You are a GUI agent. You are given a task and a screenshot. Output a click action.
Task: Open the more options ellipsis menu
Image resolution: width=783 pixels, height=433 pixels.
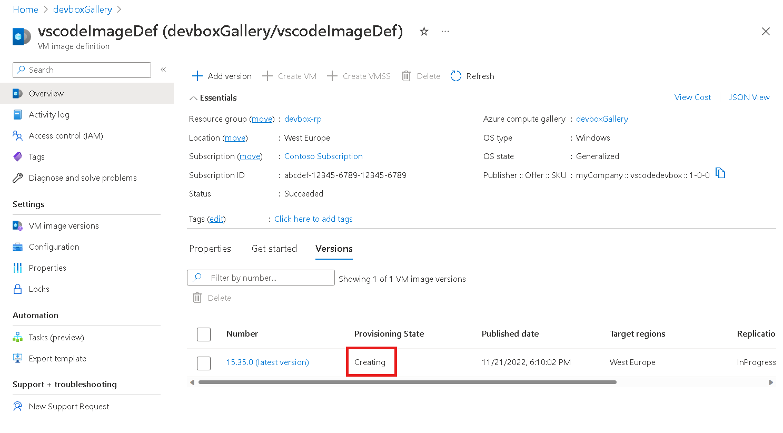click(445, 32)
